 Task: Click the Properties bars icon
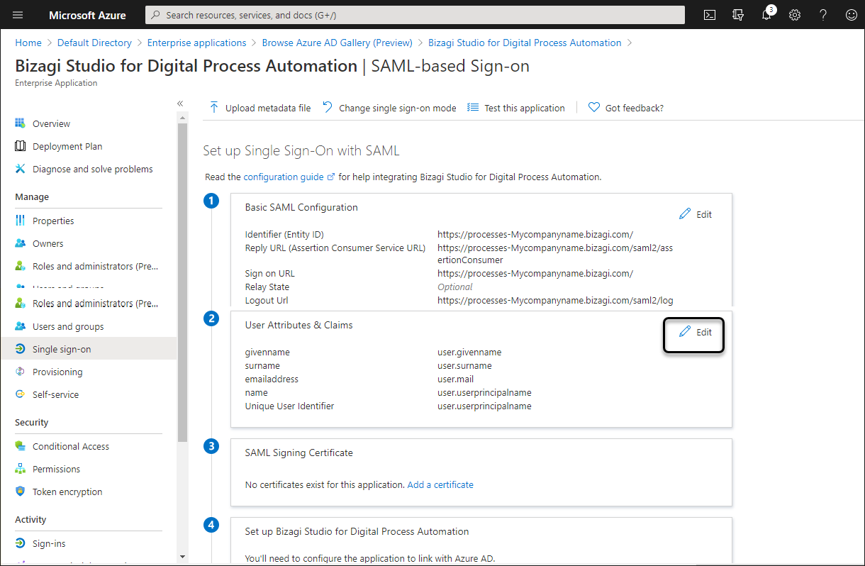click(x=20, y=221)
